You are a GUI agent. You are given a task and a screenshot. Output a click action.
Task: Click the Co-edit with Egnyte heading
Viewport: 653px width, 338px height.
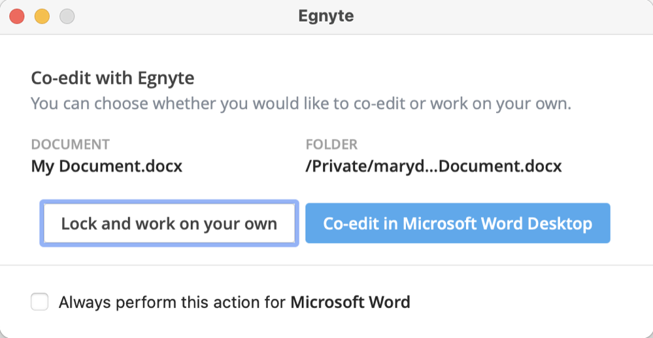(113, 78)
